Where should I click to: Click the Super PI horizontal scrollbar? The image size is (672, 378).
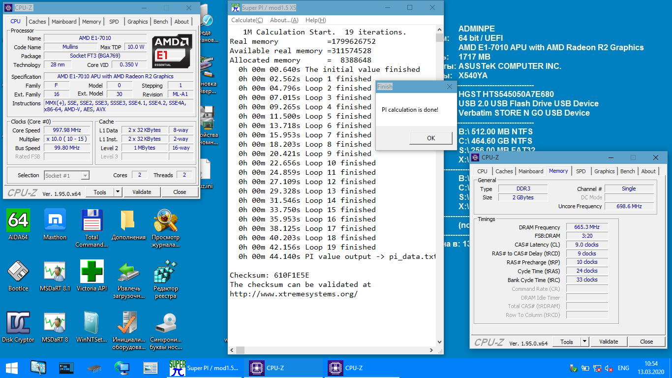[x=333, y=350]
